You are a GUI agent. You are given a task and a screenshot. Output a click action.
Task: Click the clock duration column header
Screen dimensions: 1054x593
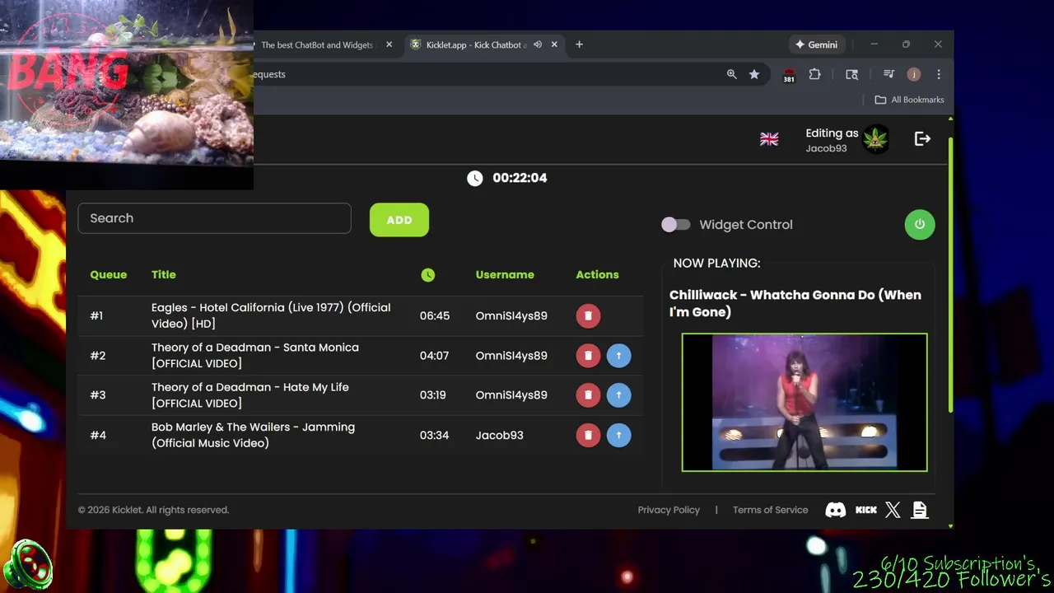(x=427, y=275)
